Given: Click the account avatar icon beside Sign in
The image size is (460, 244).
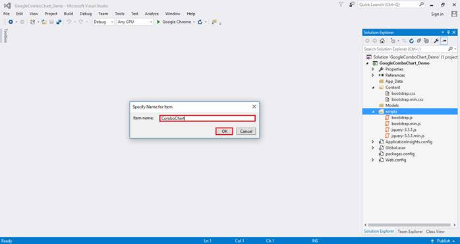Looking at the screenshot, I should coord(454,14).
